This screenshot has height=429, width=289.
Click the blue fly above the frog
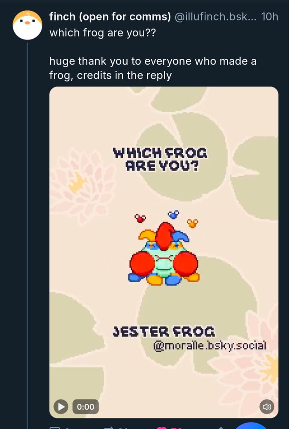(x=173, y=214)
